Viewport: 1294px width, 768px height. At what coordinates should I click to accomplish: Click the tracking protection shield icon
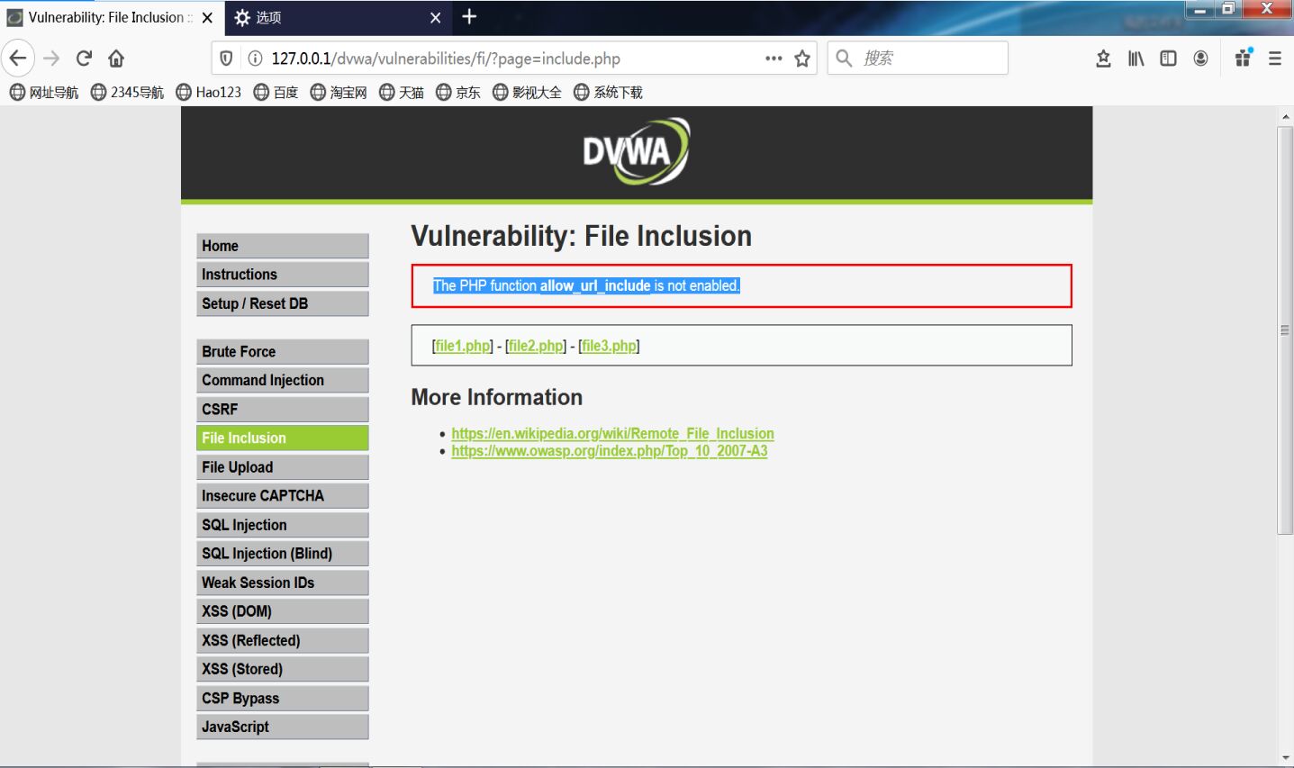coord(225,57)
